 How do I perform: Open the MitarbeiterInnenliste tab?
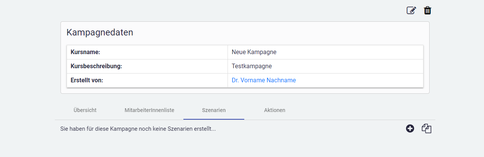[149, 110]
